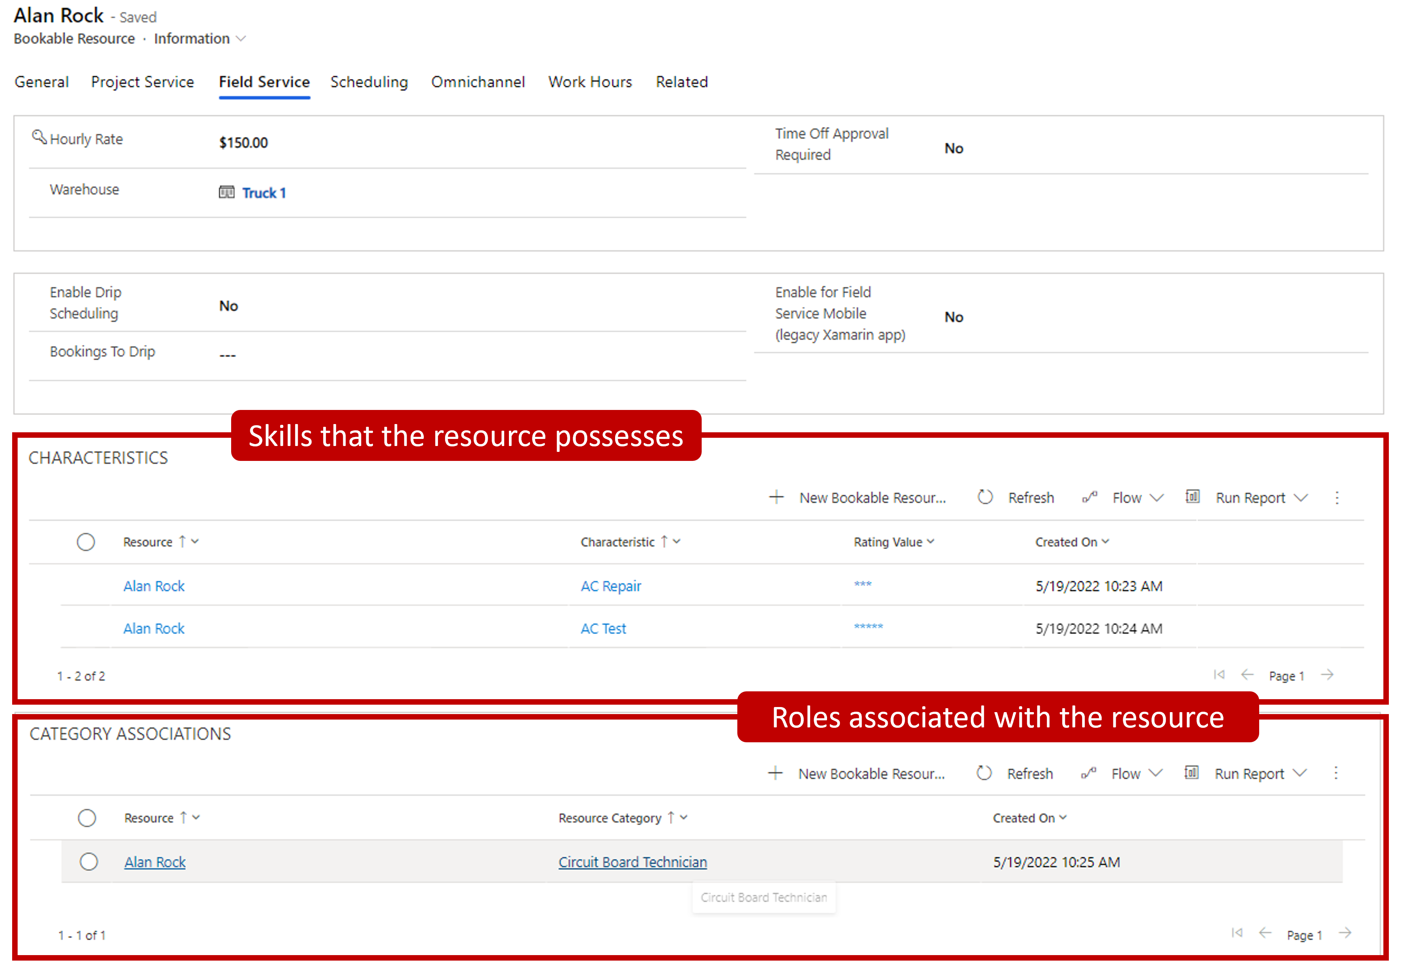Go to first page in Category Associations
The width and height of the screenshot is (1401, 970).
tap(1236, 933)
